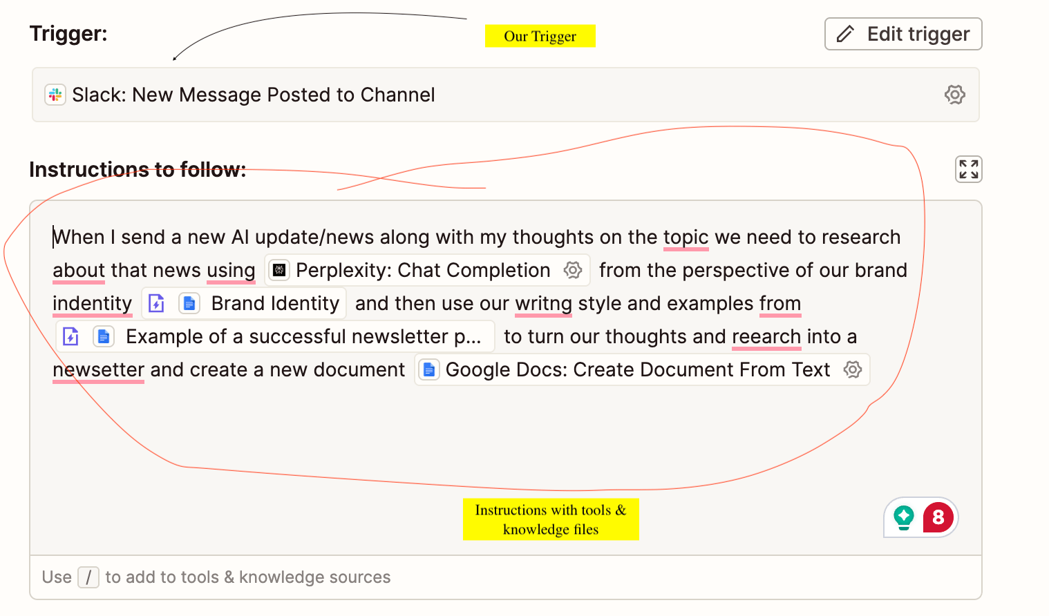Click the "Instructions to follow:" heading
Screen dimensions: 1049x616
click(x=138, y=169)
